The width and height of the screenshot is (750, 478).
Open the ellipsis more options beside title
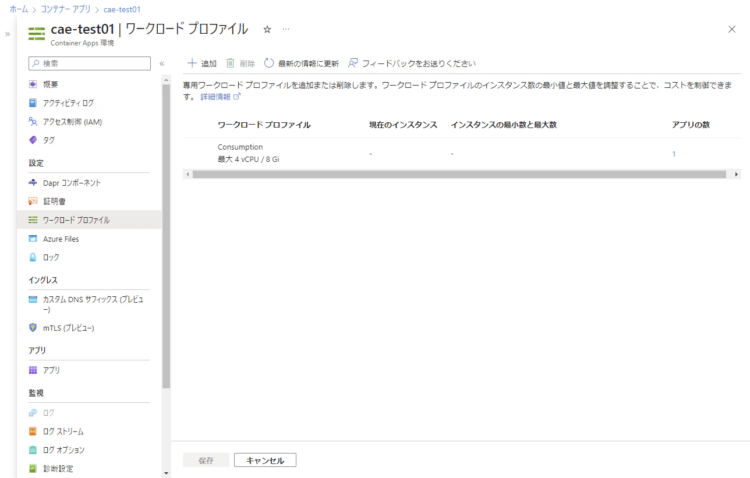[286, 29]
